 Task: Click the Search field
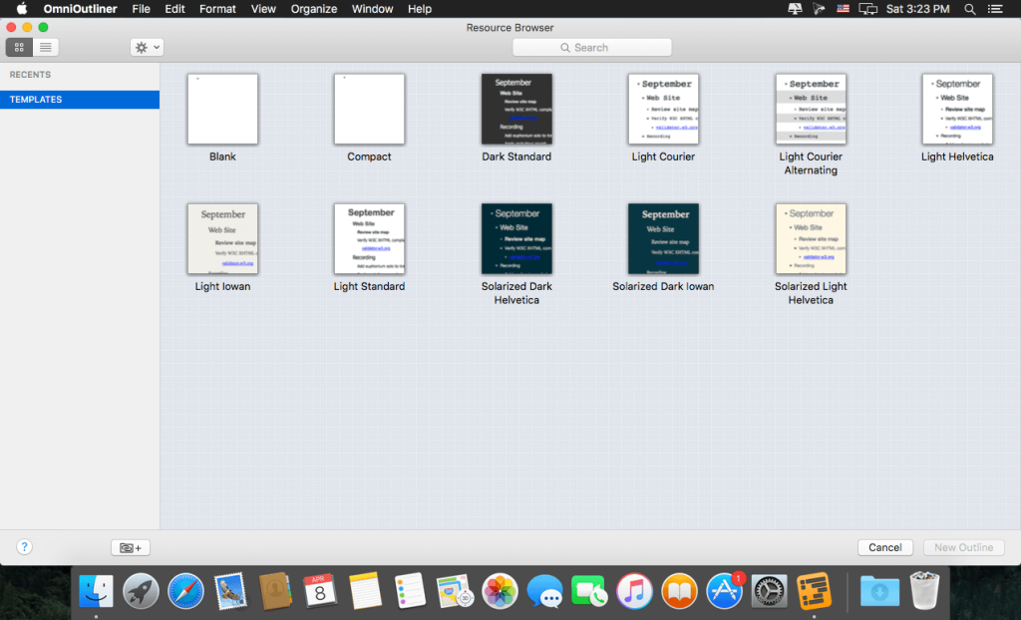pos(591,47)
